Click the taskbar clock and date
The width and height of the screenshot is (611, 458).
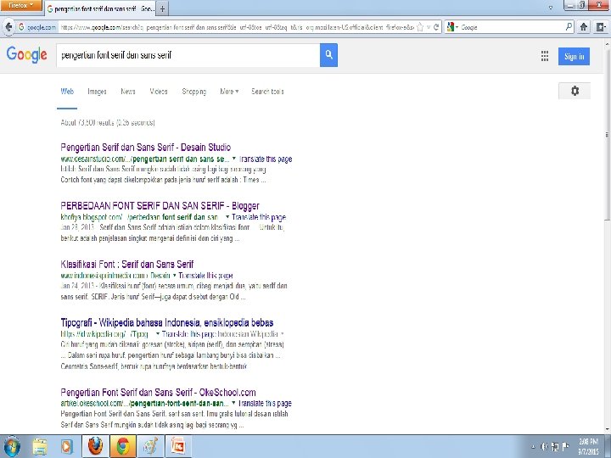coord(588,446)
